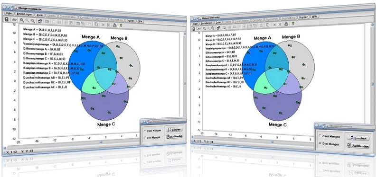Click the 'Menge A' label in right window diagram

[262, 38]
